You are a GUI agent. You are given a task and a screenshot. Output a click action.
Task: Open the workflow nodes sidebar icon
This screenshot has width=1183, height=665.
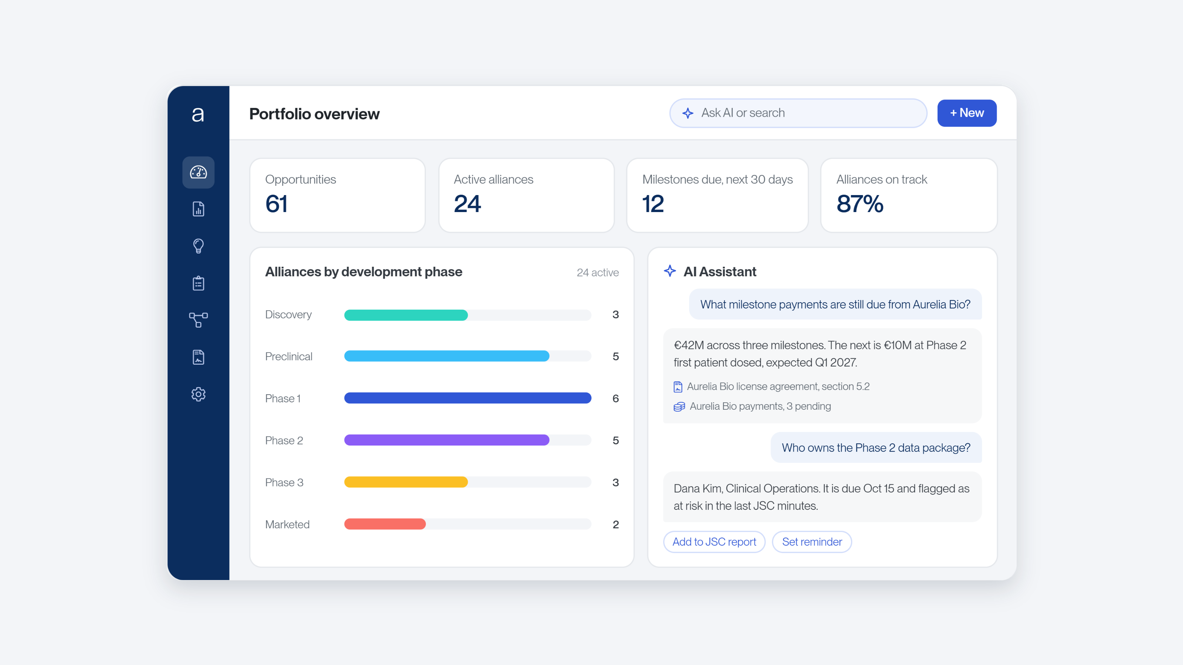[199, 320]
